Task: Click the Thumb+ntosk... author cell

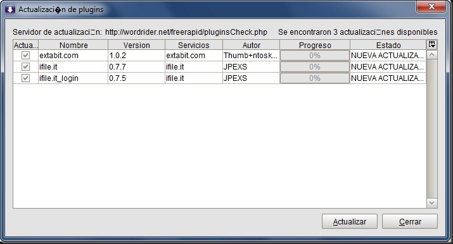Action: [x=251, y=55]
